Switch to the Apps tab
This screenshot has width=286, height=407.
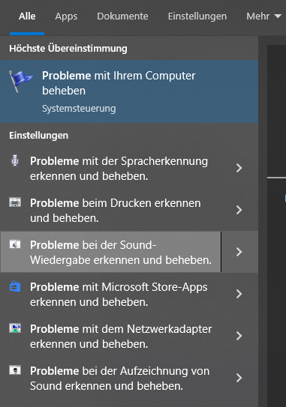(x=66, y=16)
